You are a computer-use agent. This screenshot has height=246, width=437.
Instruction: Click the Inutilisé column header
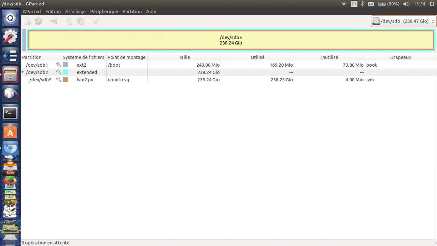(329, 57)
